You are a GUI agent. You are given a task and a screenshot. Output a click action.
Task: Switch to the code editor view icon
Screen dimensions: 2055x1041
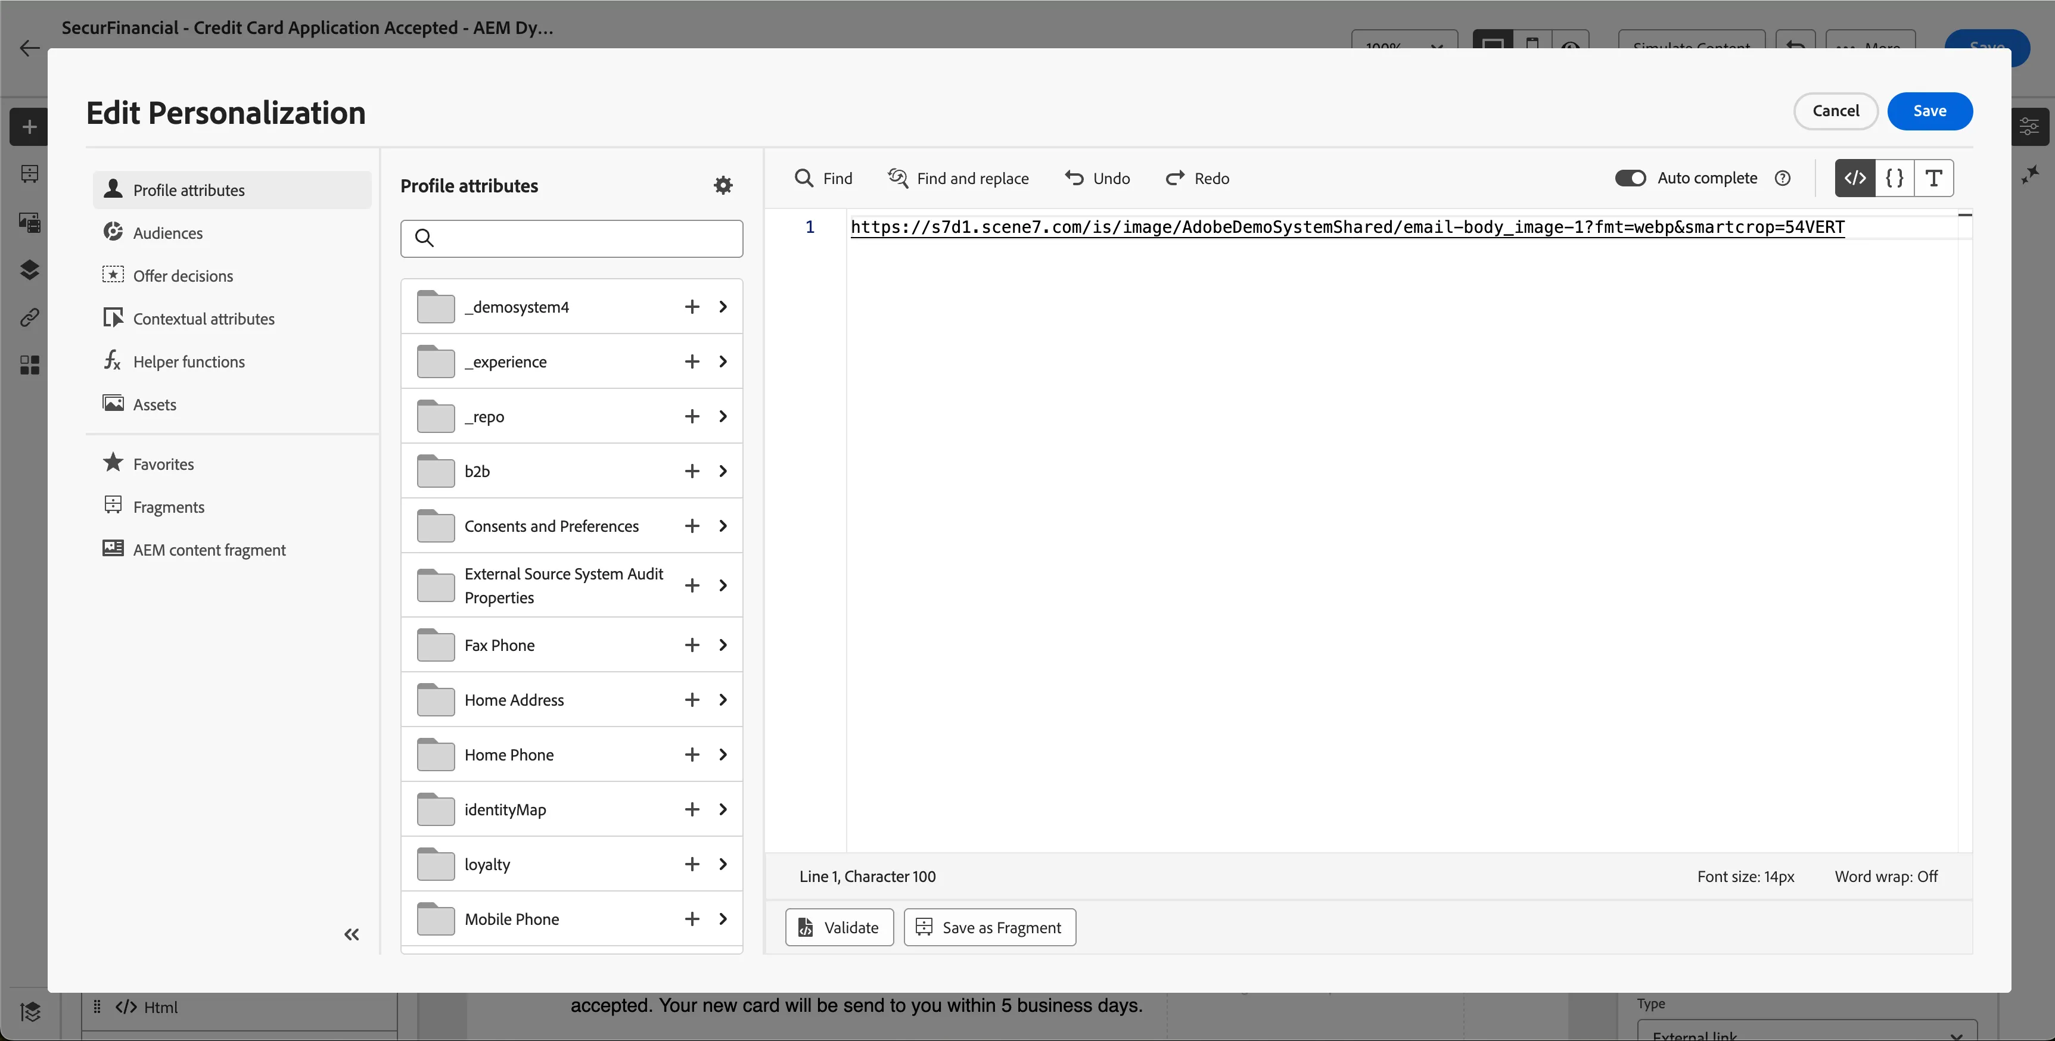[x=1855, y=177]
